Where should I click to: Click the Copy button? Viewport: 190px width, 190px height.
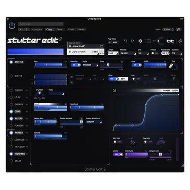(x=49, y=30)
